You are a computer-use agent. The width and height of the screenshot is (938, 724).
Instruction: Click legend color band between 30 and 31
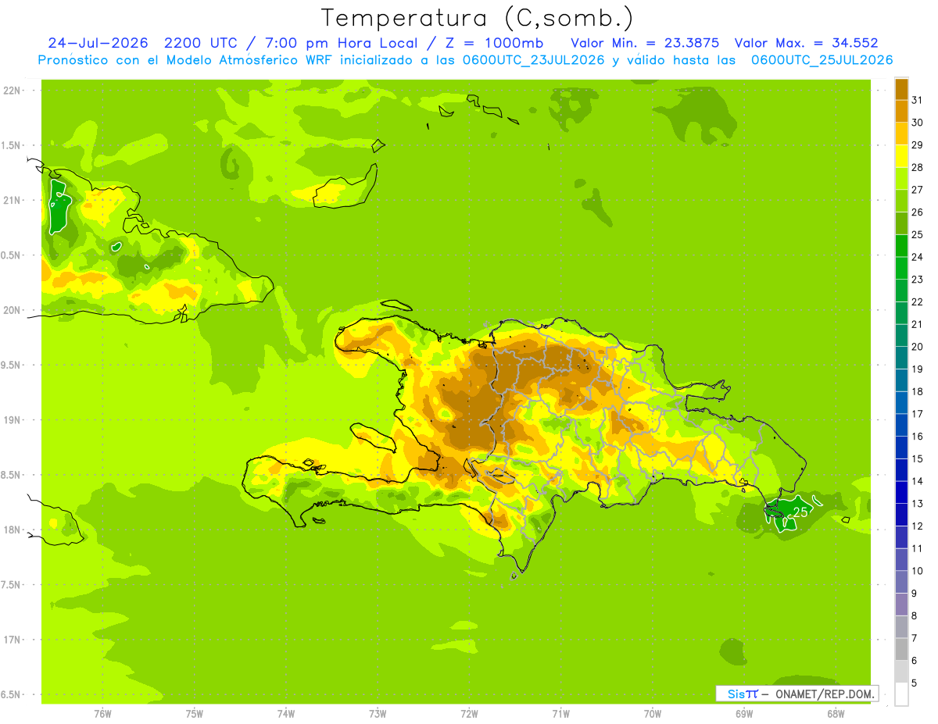click(901, 111)
